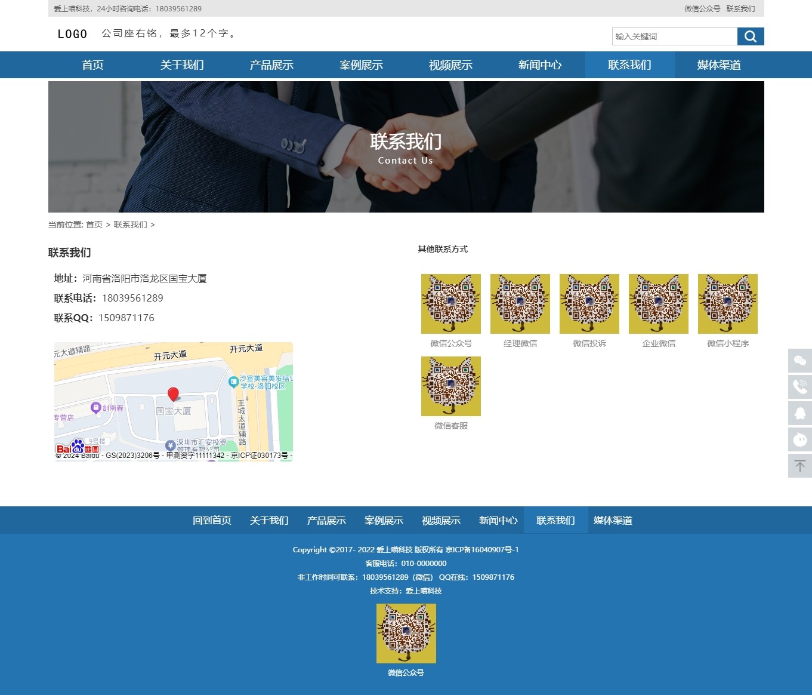Viewport: 812px width, 695px height.
Task: Click 联系我们 in the breadcrumb
Action: 130,225
